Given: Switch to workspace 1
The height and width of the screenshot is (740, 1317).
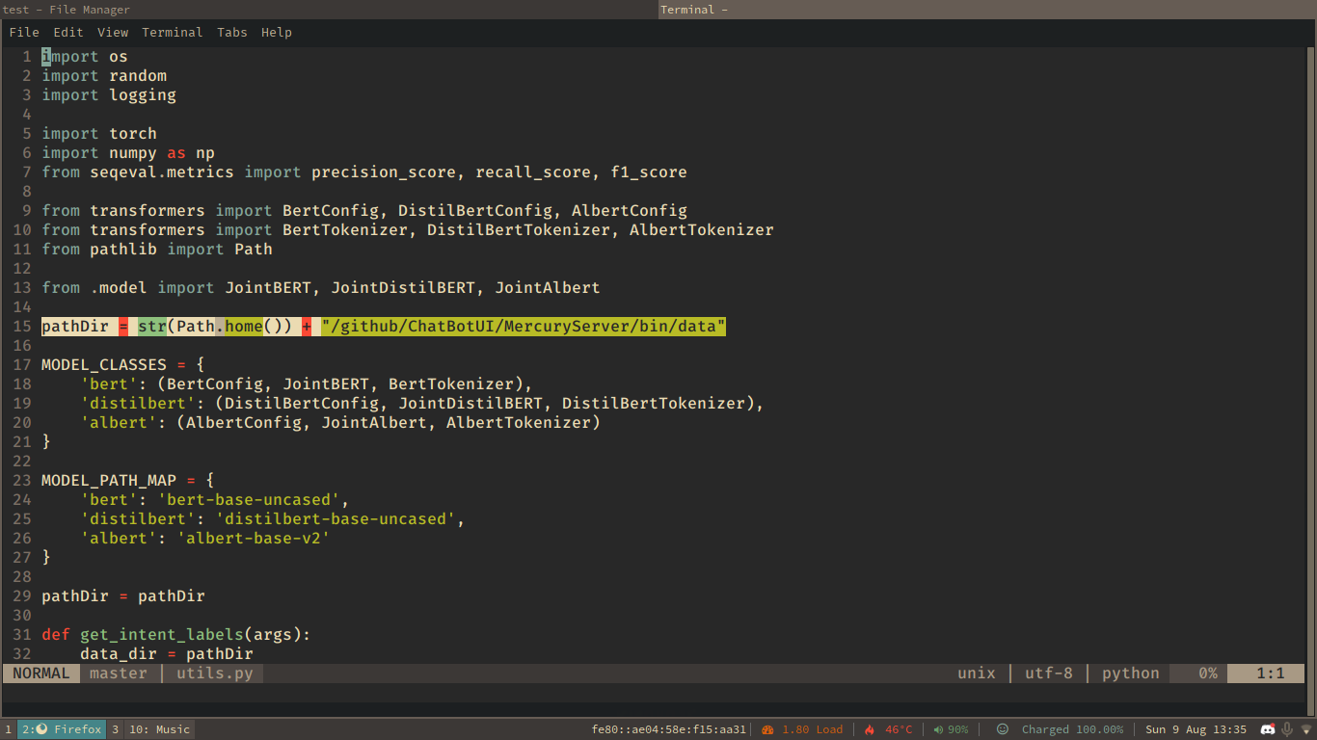Looking at the screenshot, I should click(x=9, y=729).
